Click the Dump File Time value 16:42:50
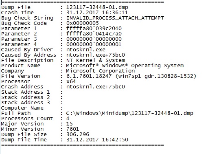The width and height of the screenshot is (208, 154). pos(115,140)
